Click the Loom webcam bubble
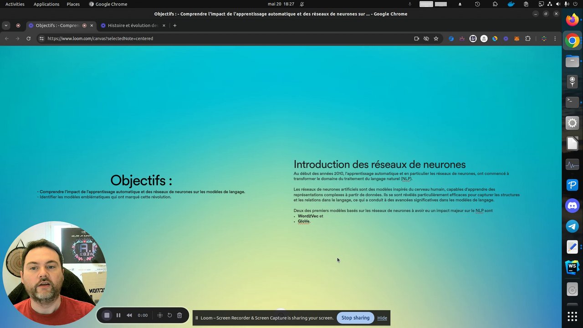583x328 pixels. (x=55, y=273)
